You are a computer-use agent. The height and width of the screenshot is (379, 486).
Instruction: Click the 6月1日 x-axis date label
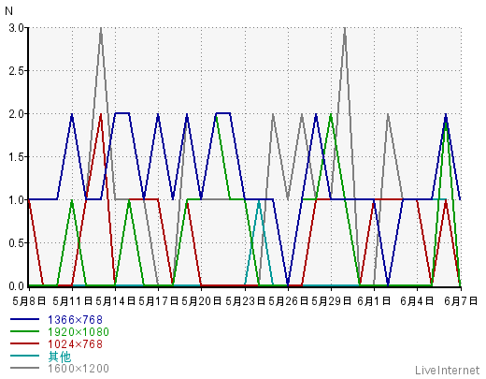tap(374, 301)
